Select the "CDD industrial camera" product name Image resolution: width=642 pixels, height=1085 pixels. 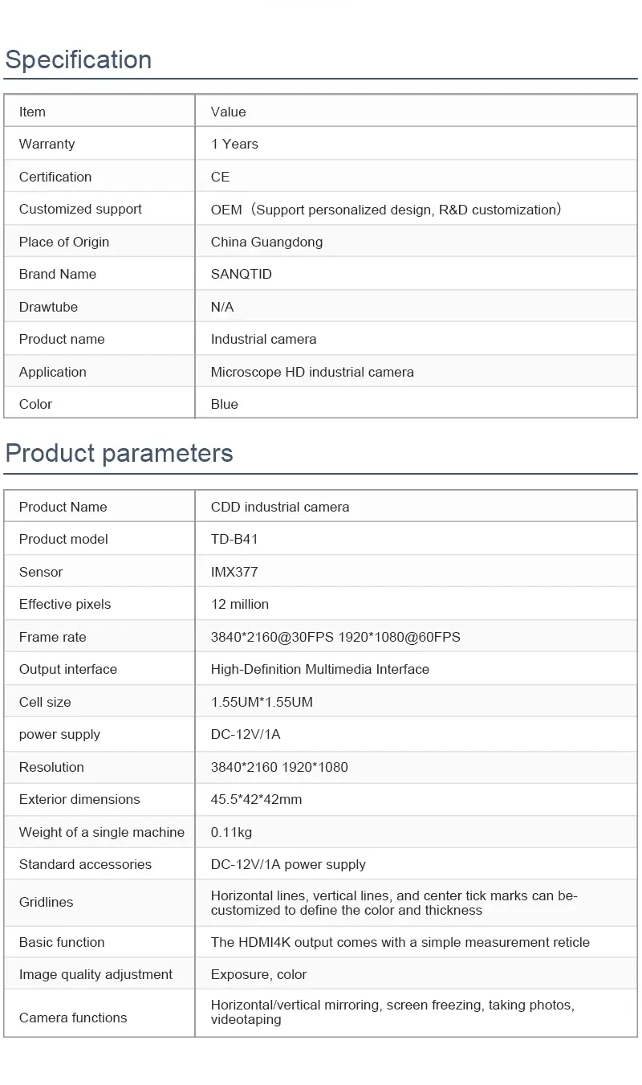point(279,507)
